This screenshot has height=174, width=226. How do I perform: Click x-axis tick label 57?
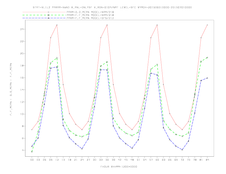pyautogui.click(x=151, y=160)
